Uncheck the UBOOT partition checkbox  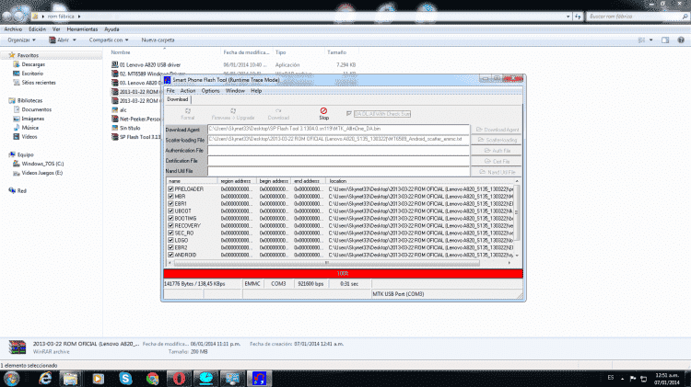(x=170, y=211)
